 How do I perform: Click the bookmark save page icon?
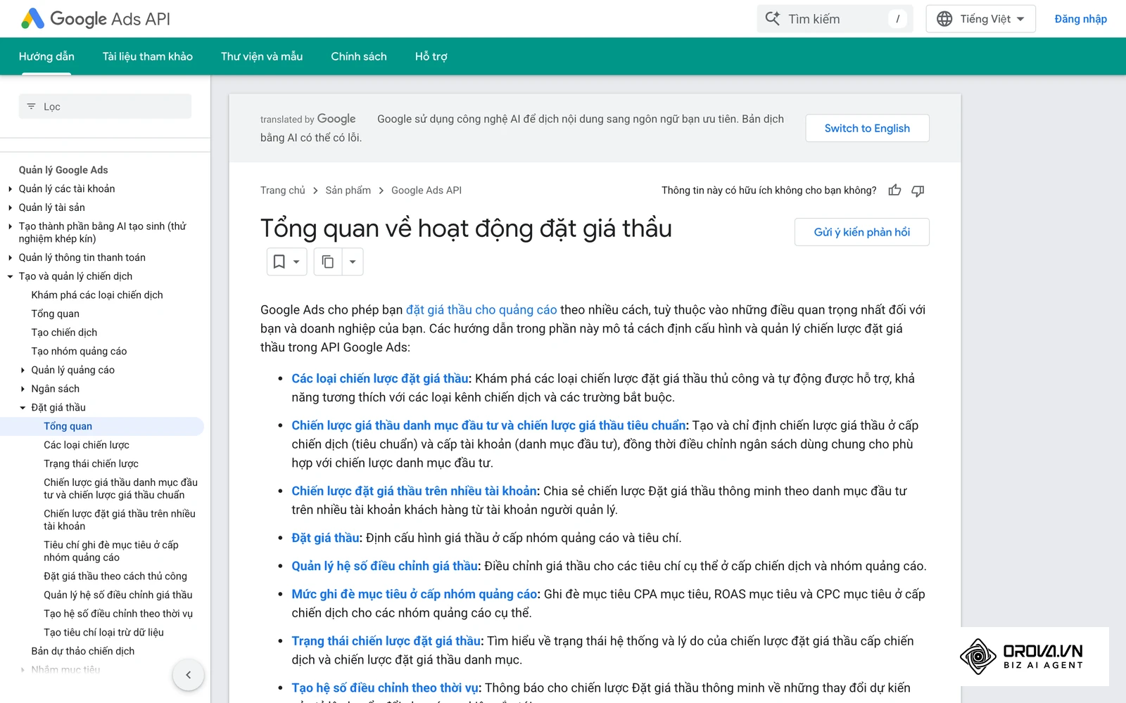(279, 262)
